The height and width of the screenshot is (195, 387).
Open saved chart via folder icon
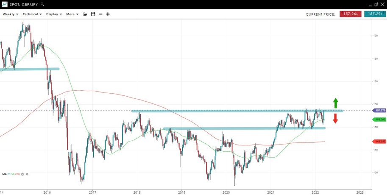point(85,14)
